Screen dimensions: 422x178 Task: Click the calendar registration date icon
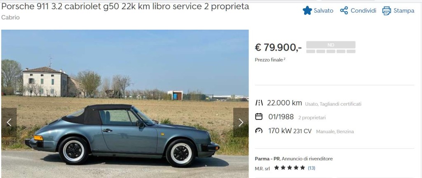(259, 117)
